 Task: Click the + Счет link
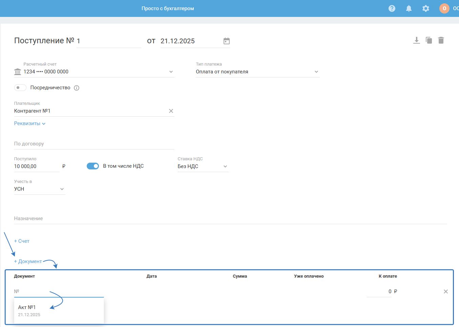click(22, 241)
